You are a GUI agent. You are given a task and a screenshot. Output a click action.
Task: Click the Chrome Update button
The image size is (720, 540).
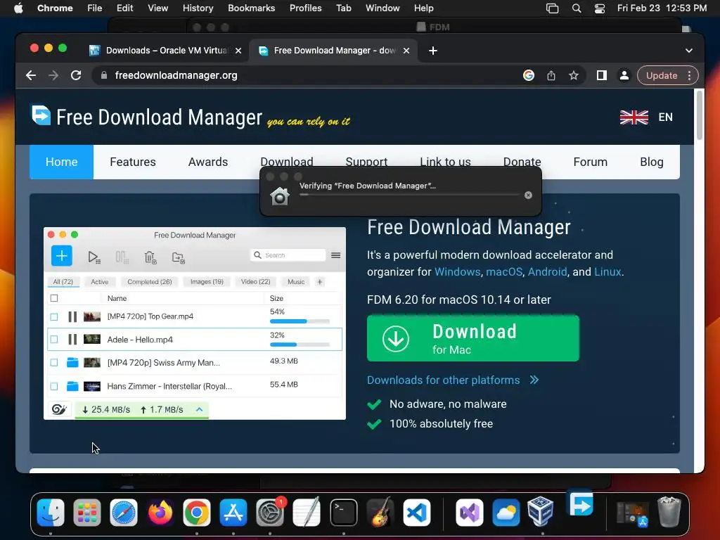point(661,75)
